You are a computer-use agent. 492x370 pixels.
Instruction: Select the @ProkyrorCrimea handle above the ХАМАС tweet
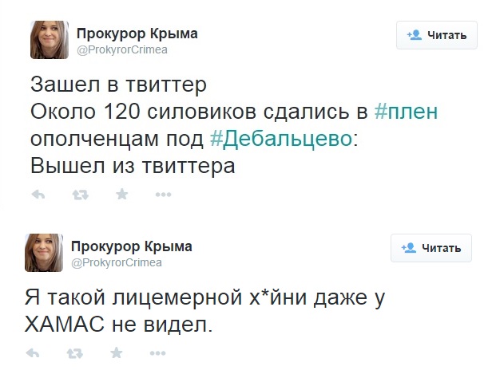pyautogui.click(x=117, y=262)
